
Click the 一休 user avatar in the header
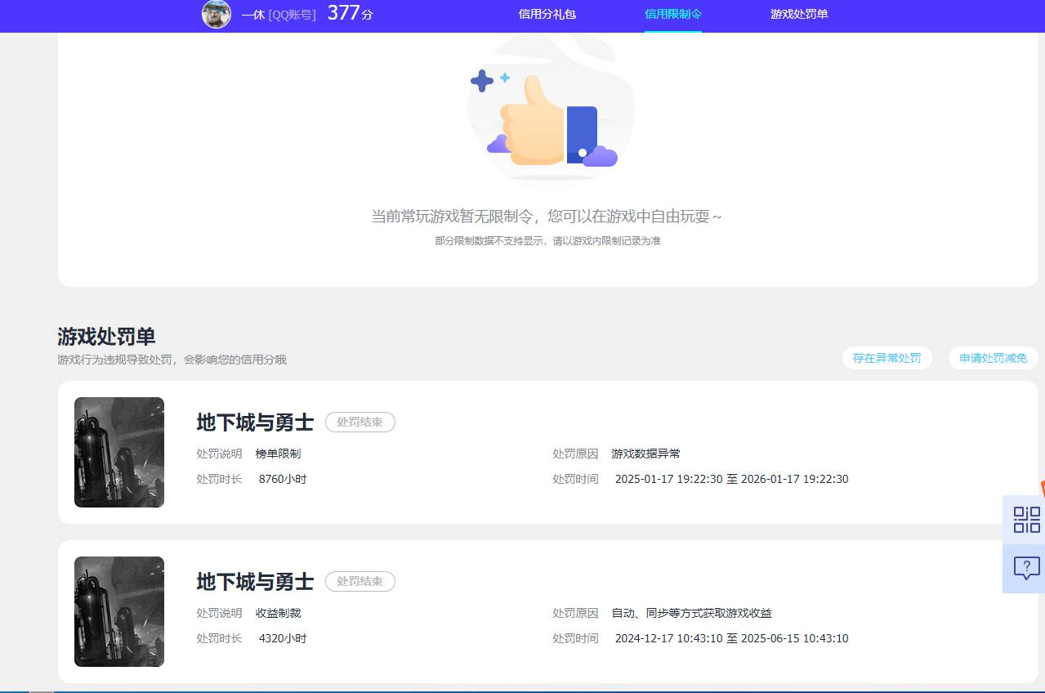(216, 15)
